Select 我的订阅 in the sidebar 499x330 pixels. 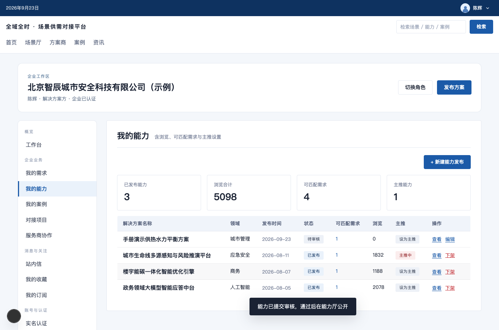[57, 295]
